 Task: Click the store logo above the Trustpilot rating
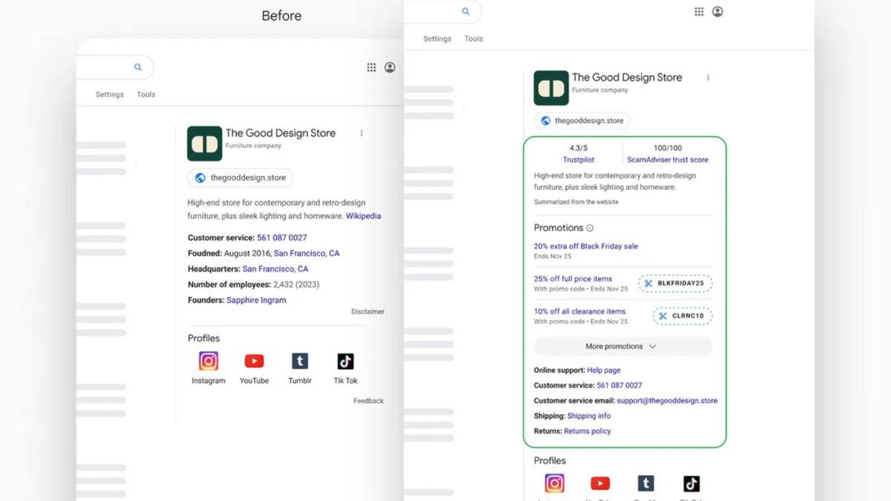551,88
